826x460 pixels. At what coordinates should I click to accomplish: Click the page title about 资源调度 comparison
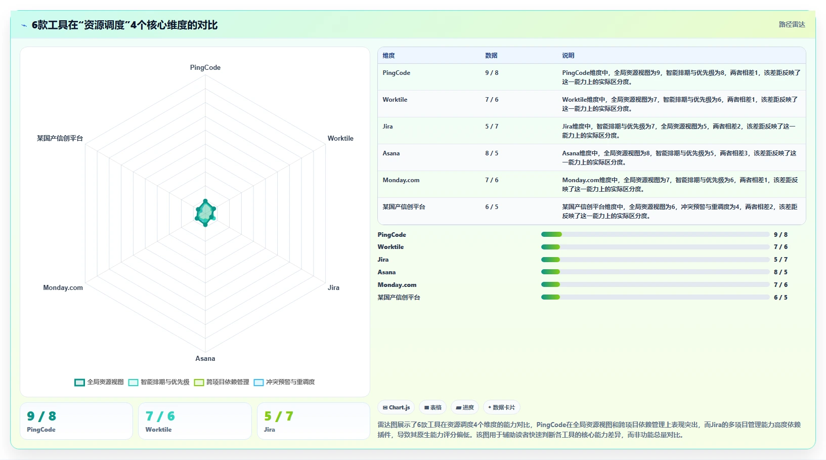point(124,25)
